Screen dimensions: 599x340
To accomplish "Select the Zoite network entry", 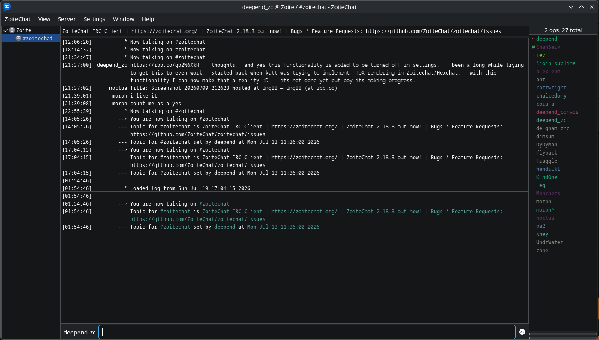I will [24, 30].
